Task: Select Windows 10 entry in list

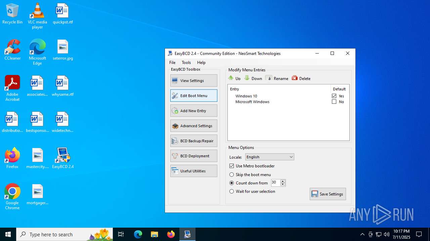Action: pos(246,96)
